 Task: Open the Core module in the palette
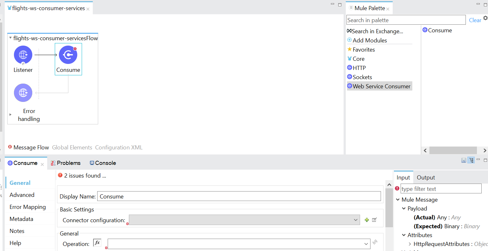358,59
